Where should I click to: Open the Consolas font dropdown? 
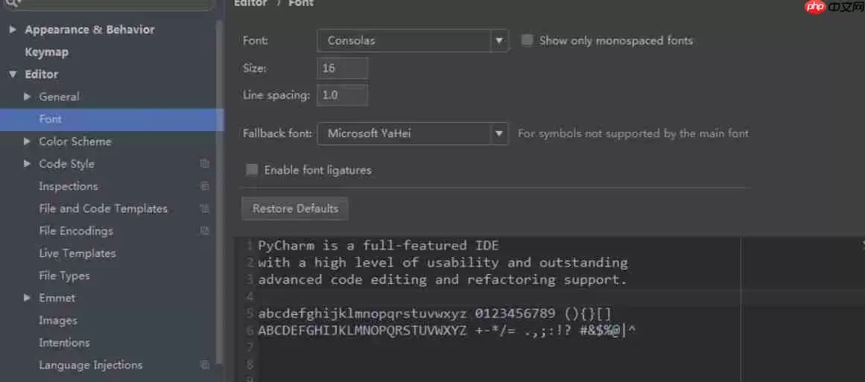[498, 40]
